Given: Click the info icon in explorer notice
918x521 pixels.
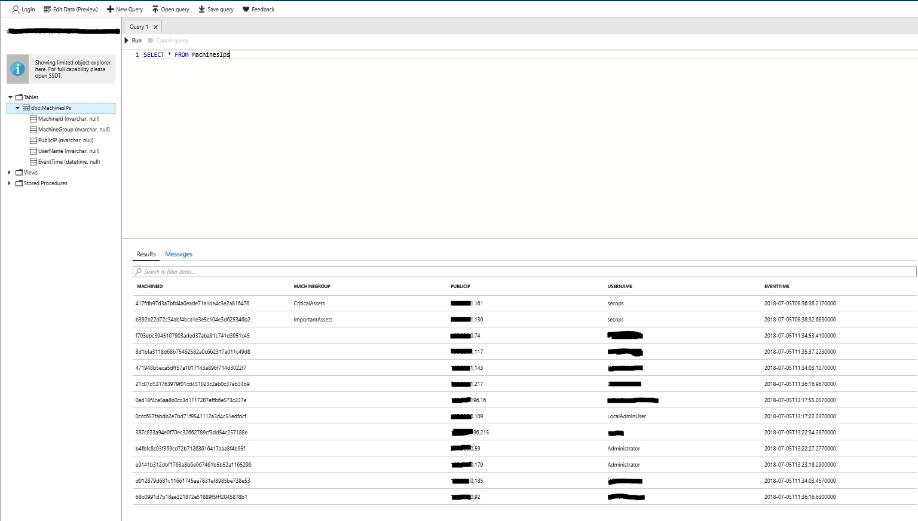Looking at the screenshot, I should point(18,69).
